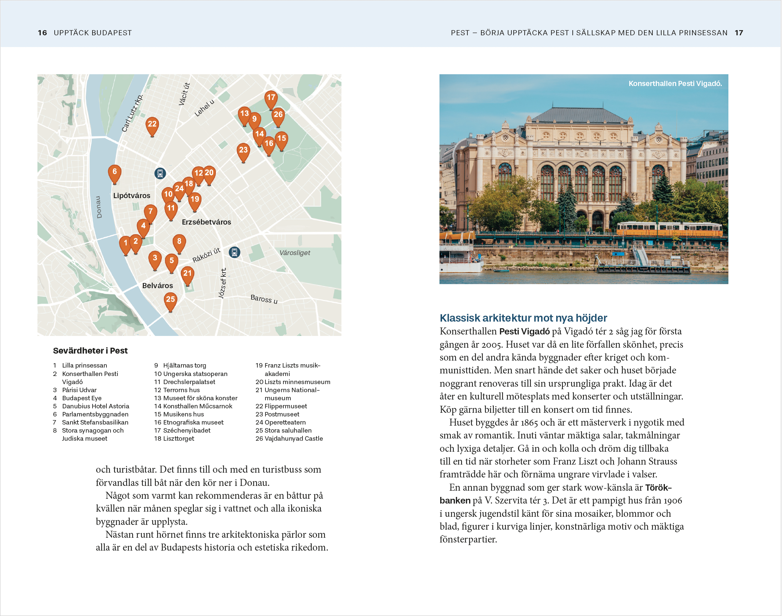This screenshot has width=782, height=616.
Task: Click map pin number 3
Action: coord(155,258)
